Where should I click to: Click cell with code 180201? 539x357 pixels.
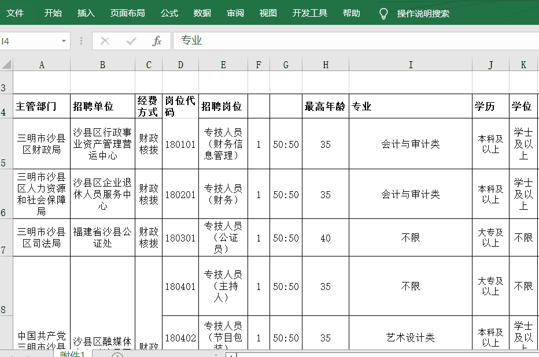[180, 194]
